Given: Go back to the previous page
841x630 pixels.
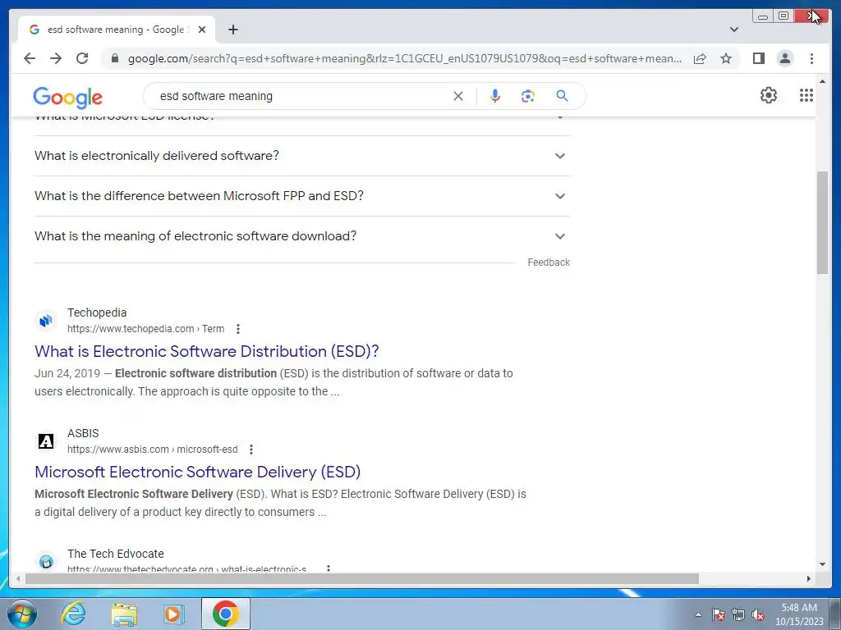Looking at the screenshot, I should (30, 58).
